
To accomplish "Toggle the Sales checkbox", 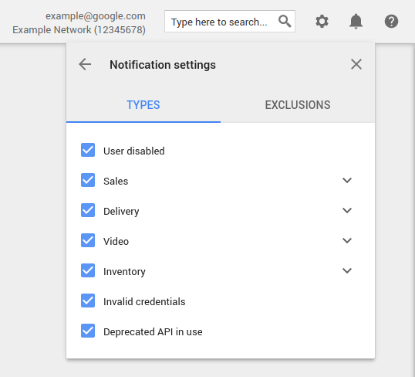I will click(x=88, y=180).
